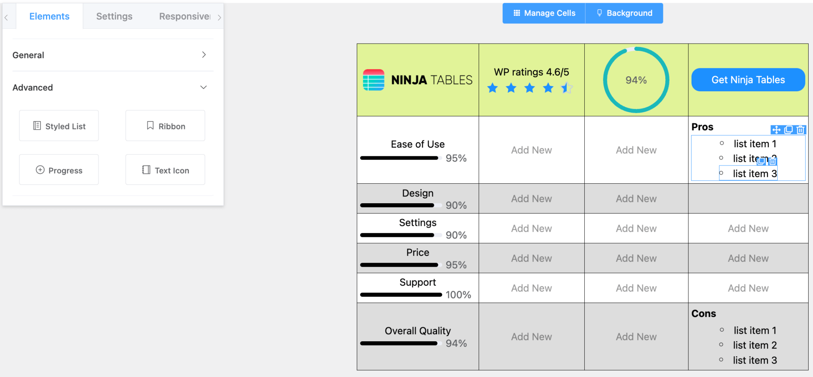Select the Ribbon element
Viewport: 813px width, 377px height.
(x=165, y=126)
